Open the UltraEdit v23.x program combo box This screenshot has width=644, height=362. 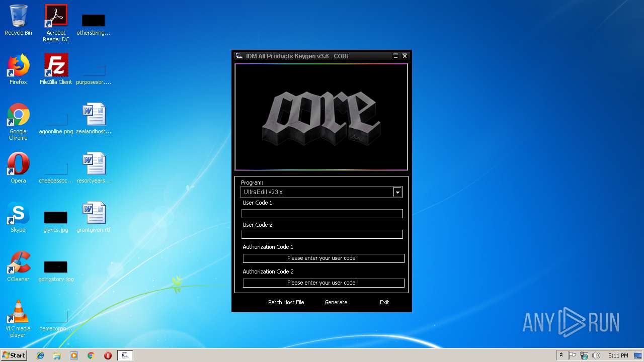tap(321, 192)
